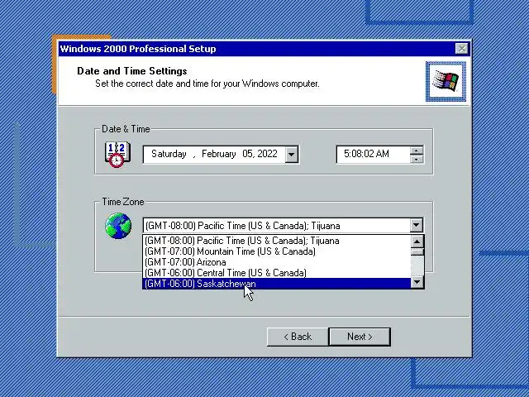The width and height of the screenshot is (529, 397).
Task: Click the weekday 'Saturday' in date field
Action: point(169,154)
